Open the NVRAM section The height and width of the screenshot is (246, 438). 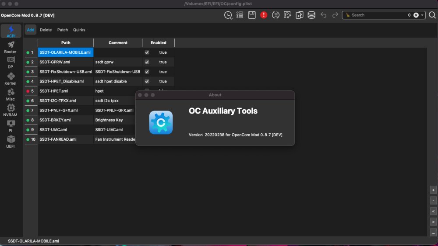click(x=11, y=110)
